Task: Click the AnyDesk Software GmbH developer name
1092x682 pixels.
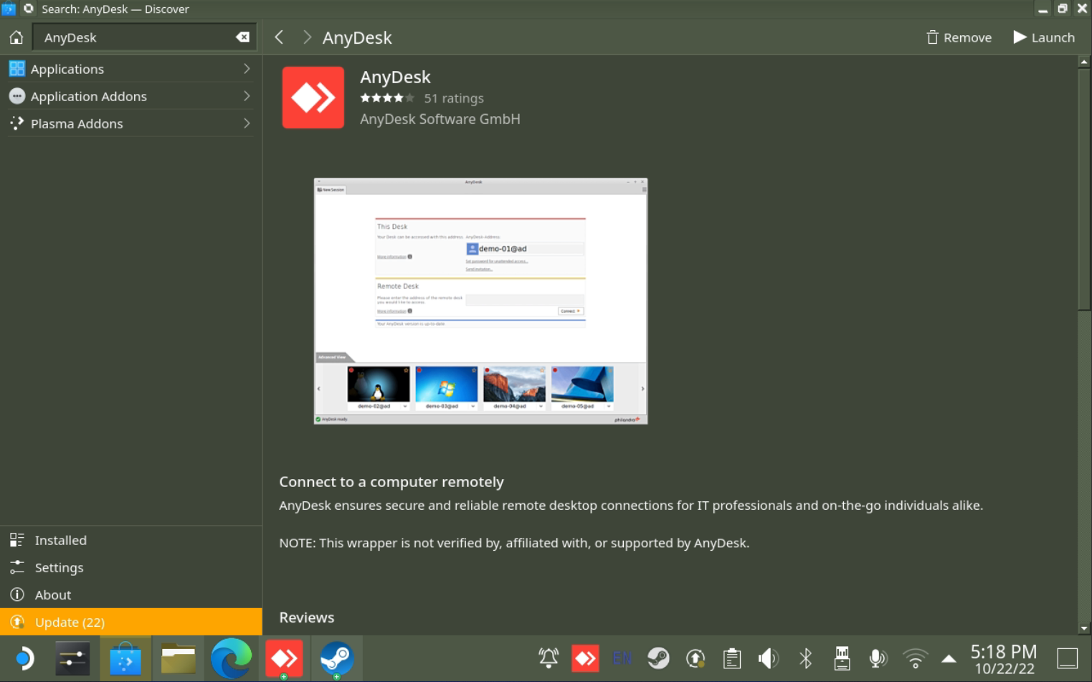Action: pos(440,119)
